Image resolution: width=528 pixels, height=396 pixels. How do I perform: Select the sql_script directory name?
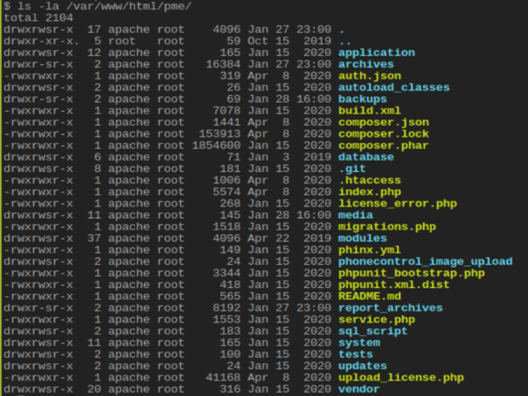373,331
